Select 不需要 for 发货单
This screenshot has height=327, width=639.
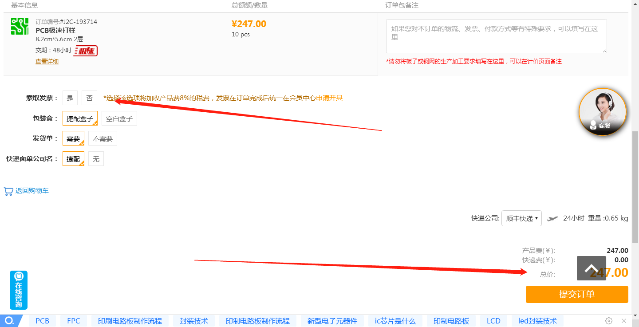tap(103, 138)
